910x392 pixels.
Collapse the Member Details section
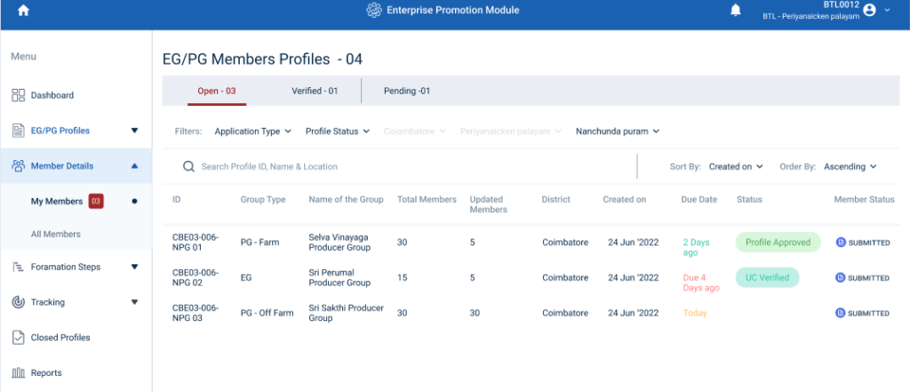coord(134,166)
